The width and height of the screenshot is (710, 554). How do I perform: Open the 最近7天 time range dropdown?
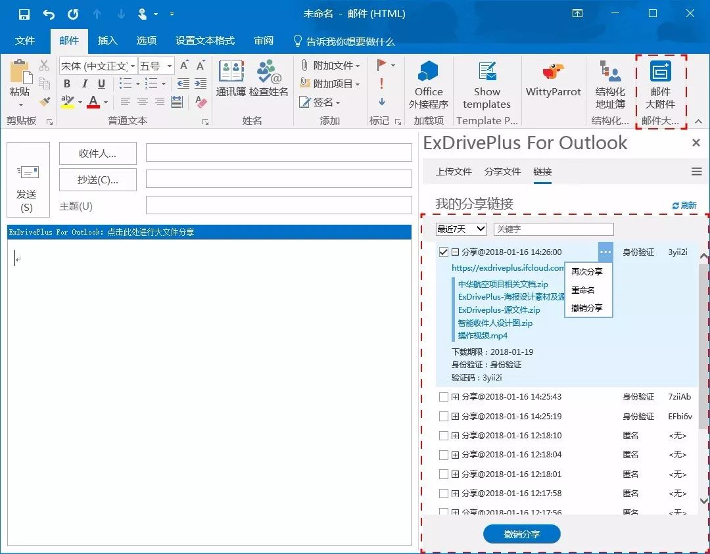(x=461, y=229)
